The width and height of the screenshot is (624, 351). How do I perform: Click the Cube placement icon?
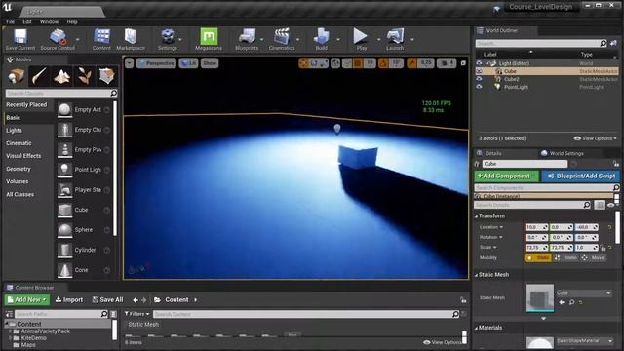64,210
